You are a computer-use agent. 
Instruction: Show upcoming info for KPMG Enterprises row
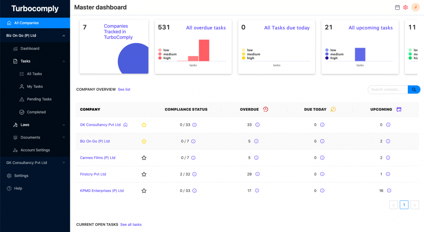coord(389,190)
